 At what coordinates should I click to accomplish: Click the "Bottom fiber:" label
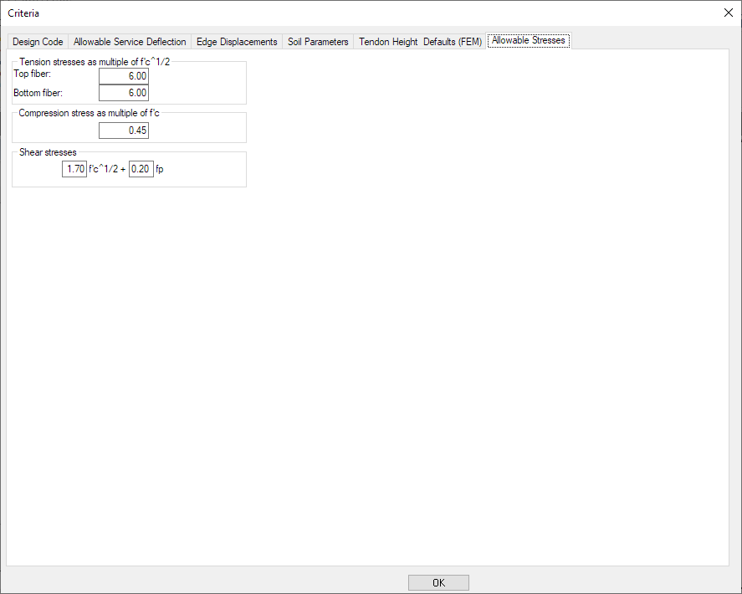[38, 92]
